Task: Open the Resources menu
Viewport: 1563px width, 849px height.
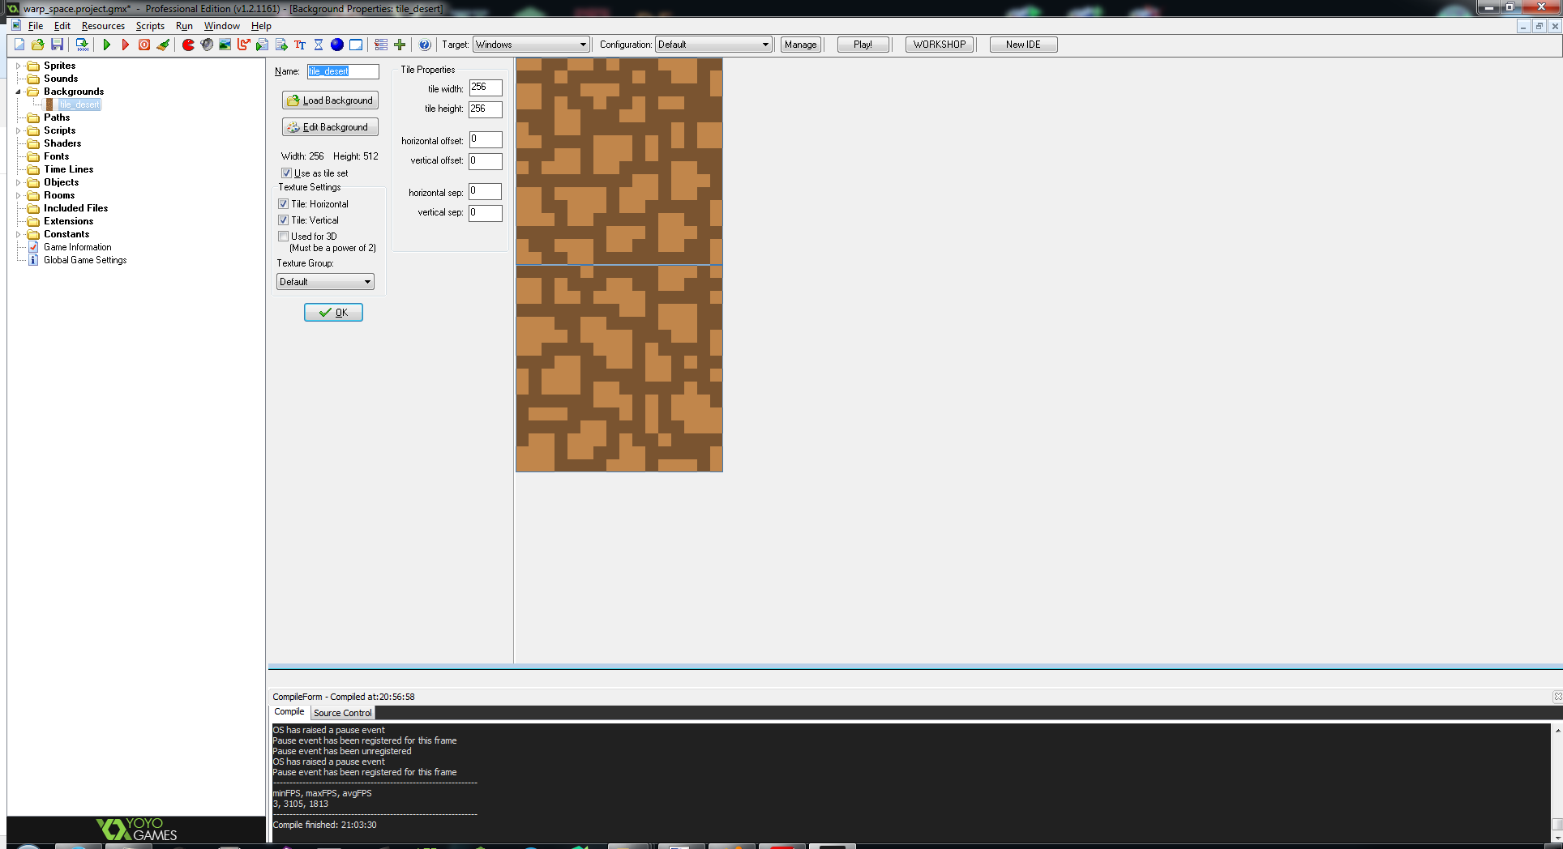Action: (103, 26)
